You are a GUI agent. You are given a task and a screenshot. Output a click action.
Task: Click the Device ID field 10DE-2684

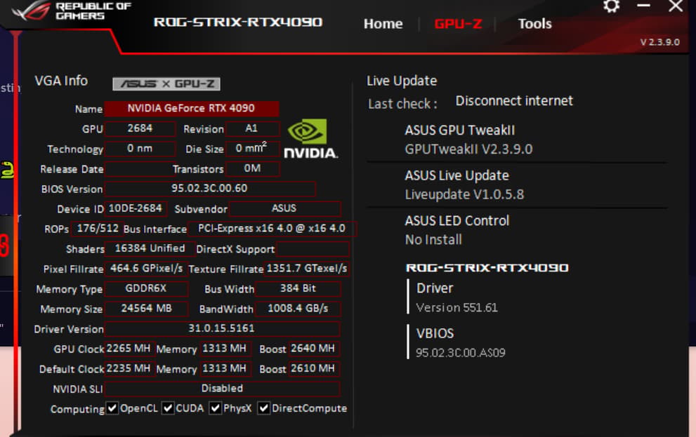(x=136, y=208)
